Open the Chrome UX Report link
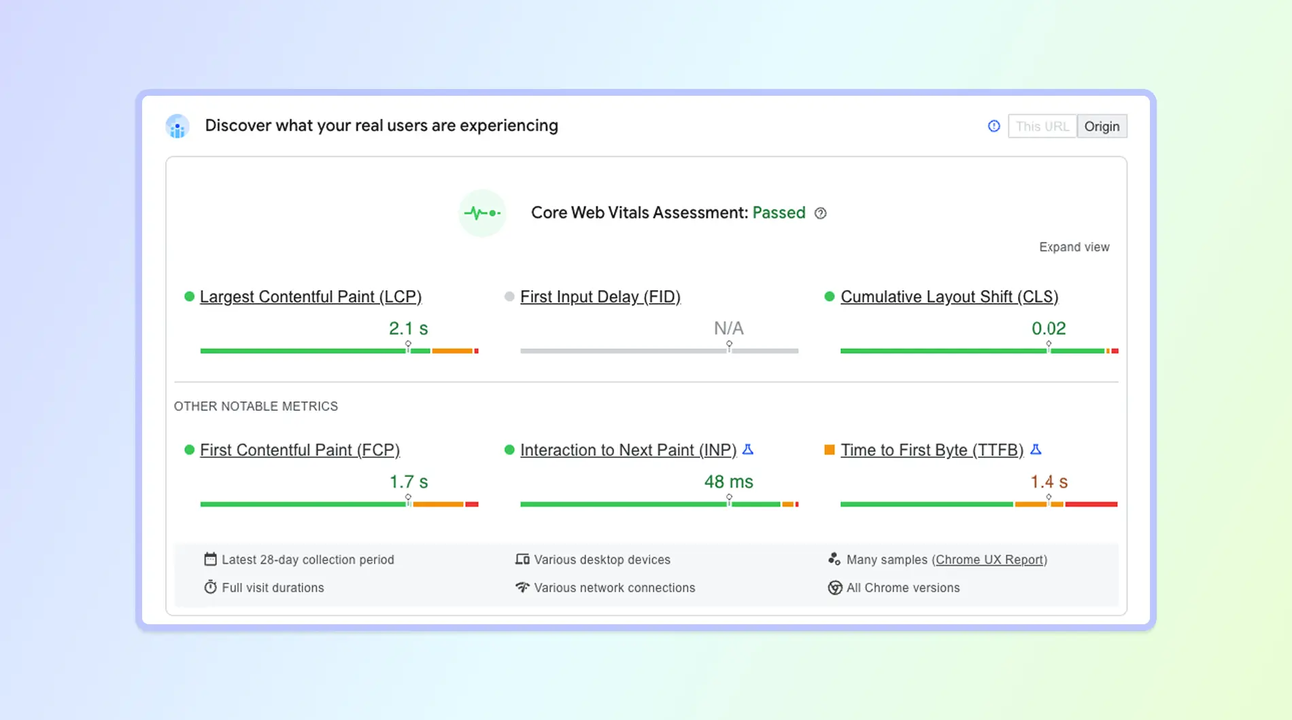Viewport: 1292px width, 720px height. pyautogui.click(x=989, y=560)
